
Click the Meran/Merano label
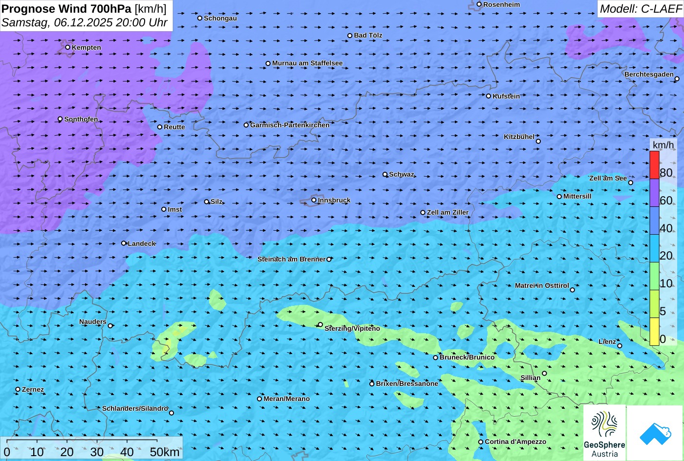(x=287, y=399)
